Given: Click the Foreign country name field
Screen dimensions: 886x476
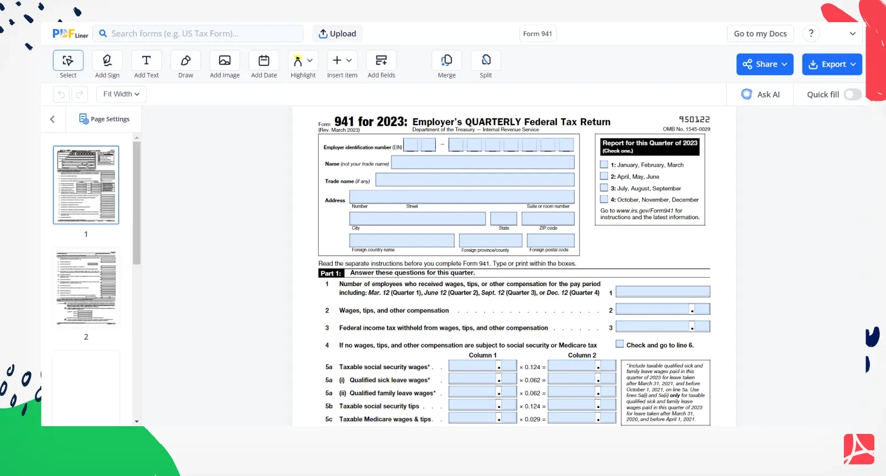Looking at the screenshot, I should tap(402, 240).
